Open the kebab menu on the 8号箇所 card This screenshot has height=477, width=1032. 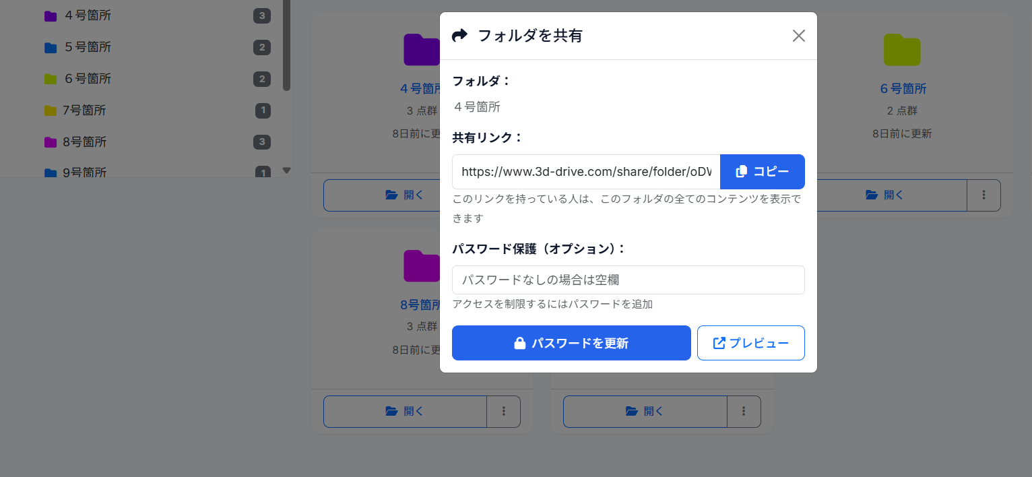pos(503,411)
